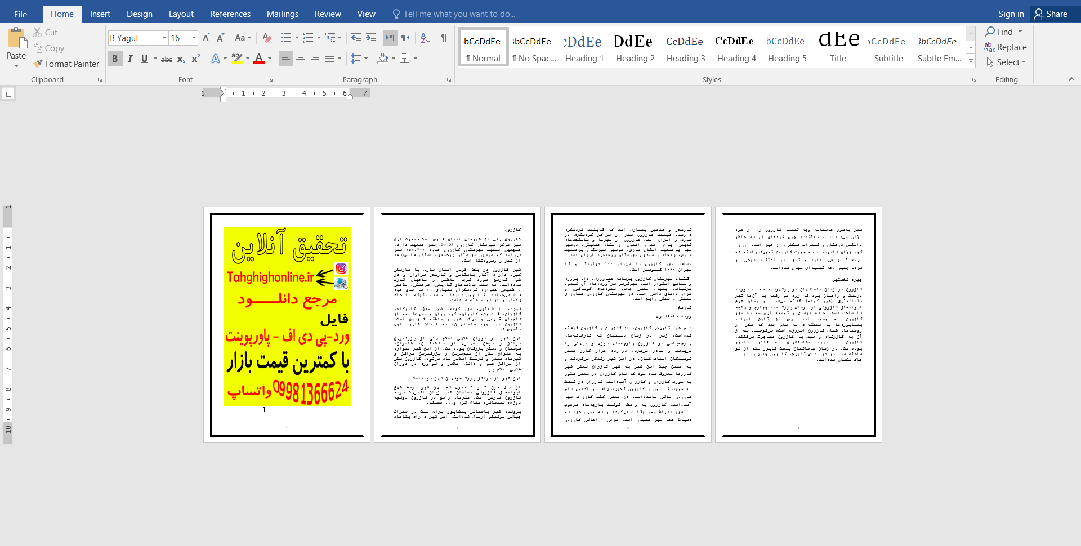
Task: Toggle right-to-left text direction
Action: pyautogui.click(x=405, y=38)
